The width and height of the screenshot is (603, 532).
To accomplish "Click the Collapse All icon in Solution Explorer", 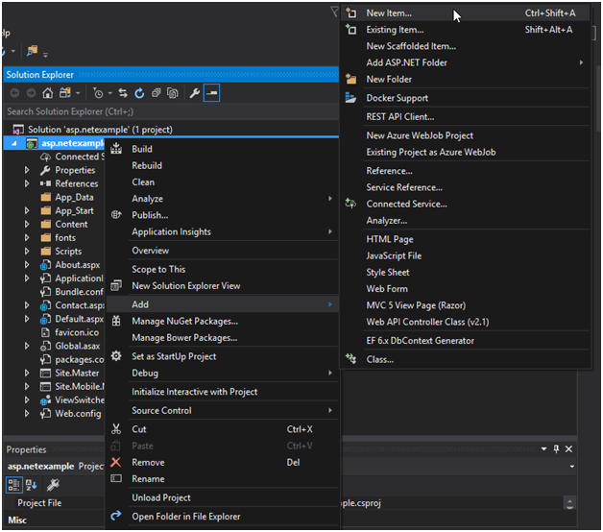I will point(157,93).
